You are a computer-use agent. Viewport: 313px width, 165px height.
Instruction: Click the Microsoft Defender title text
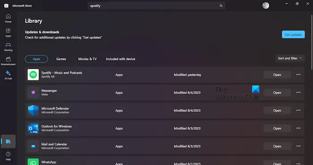coord(55,109)
